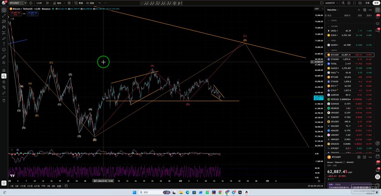Select the 5年 time range
This screenshot has height=196, width=381.
(53, 186)
